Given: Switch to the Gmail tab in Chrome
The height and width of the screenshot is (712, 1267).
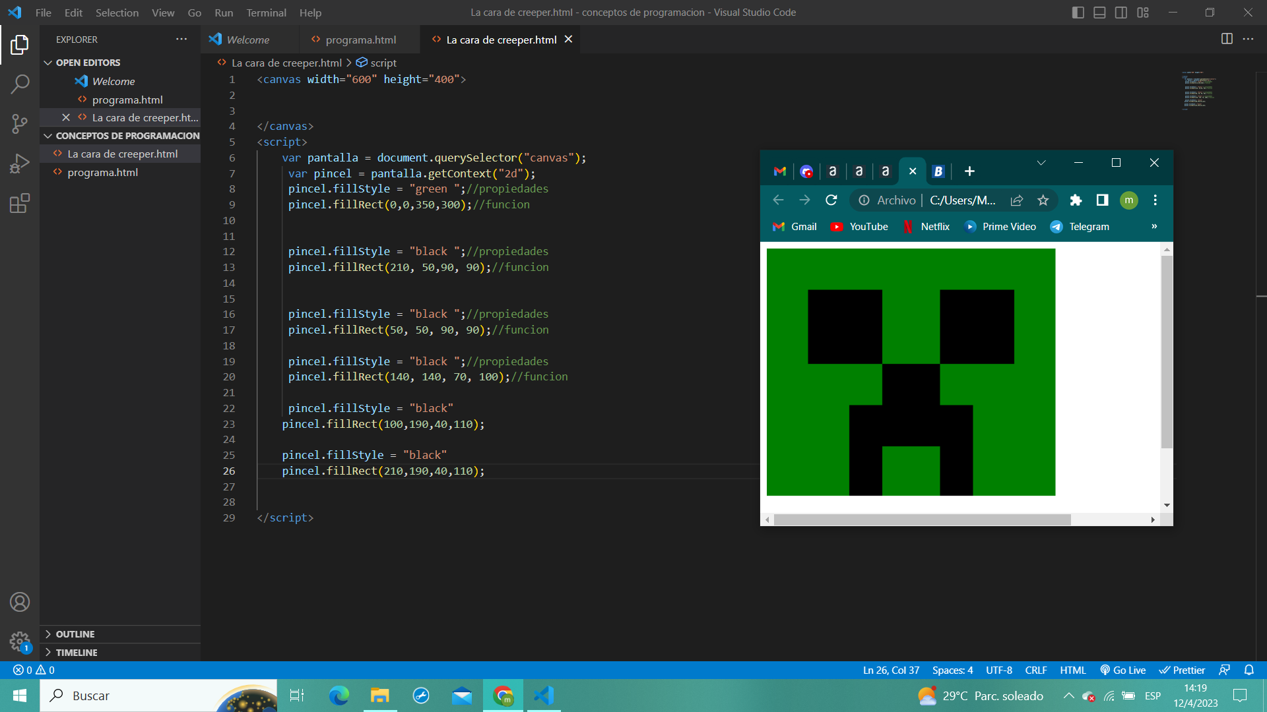Looking at the screenshot, I should (x=780, y=171).
